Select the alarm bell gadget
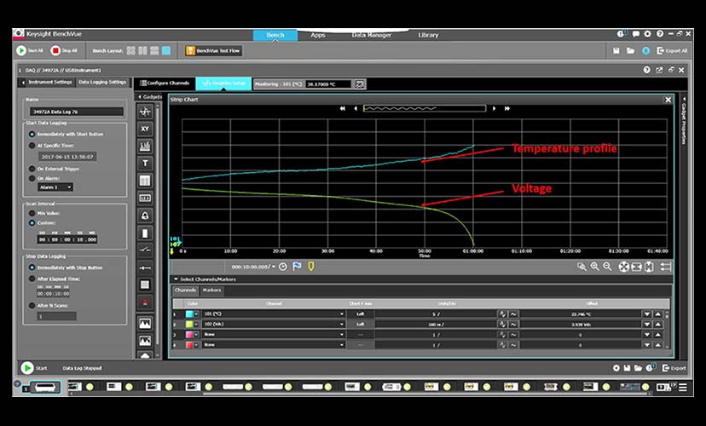Screen dimensions: 706x426 tap(145, 216)
